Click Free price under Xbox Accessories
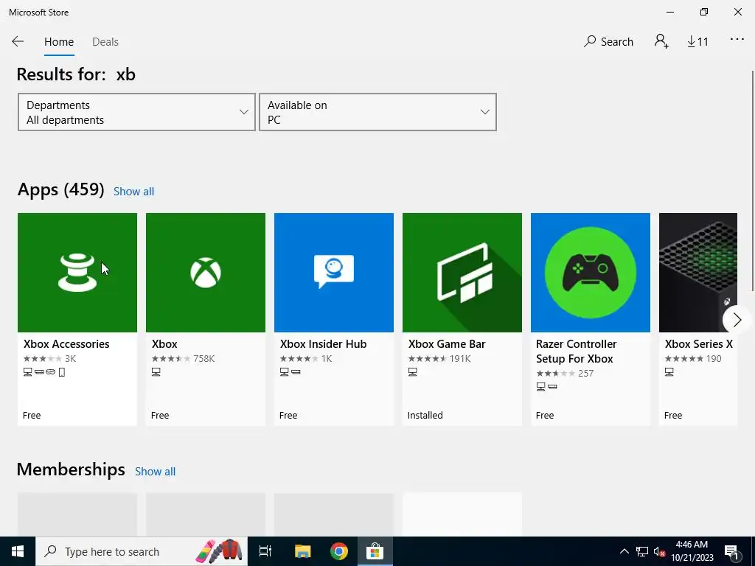Screen dimensions: 755x566 (x=32, y=416)
